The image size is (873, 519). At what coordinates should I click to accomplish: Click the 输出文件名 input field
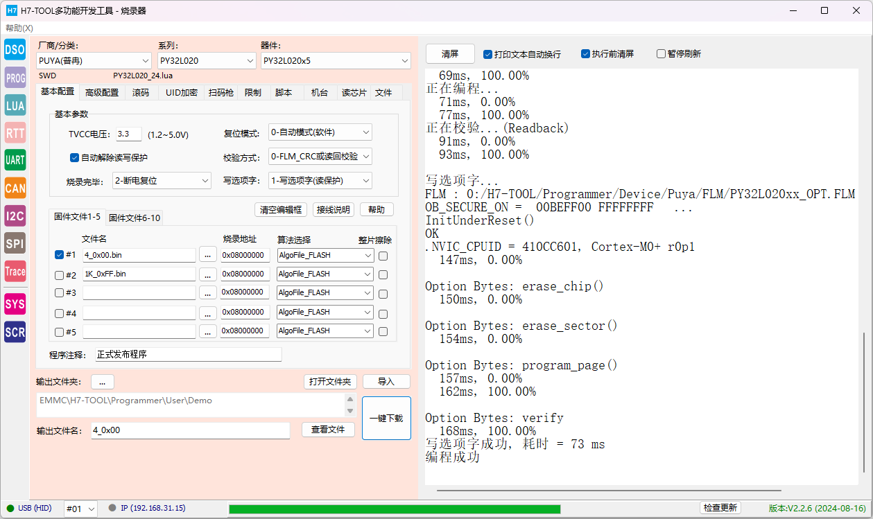click(x=190, y=430)
